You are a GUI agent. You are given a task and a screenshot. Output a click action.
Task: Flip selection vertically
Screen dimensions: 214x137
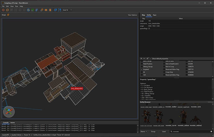pos(50,10)
